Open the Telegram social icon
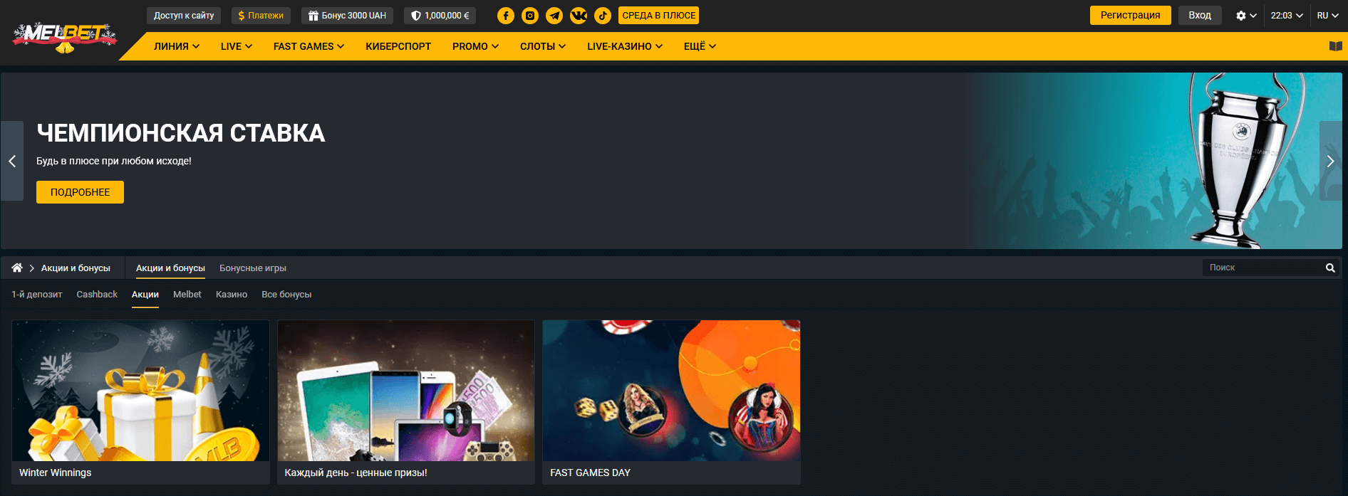1348x496 pixels. click(x=554, y=16)
